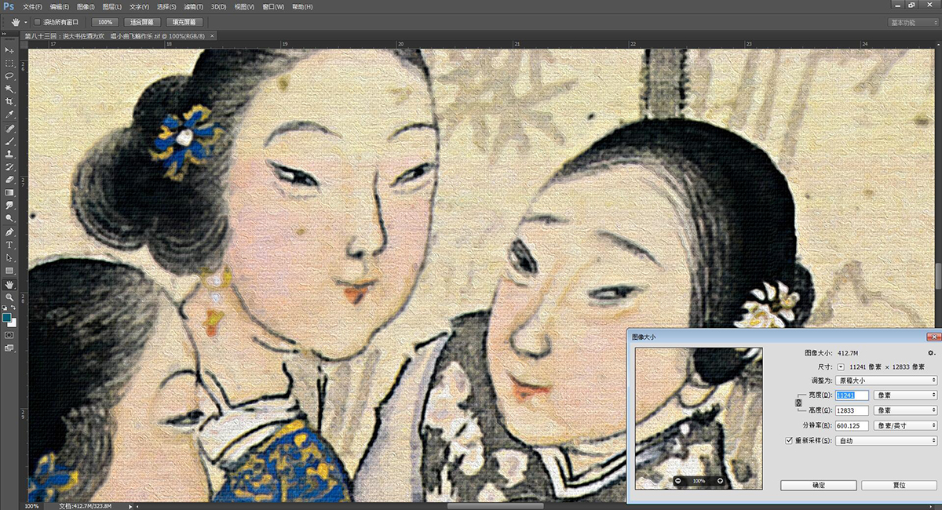The image size is (942, 510).
Task: Close the open tif document tab
Action: pyautogui.click(x=212, y=36)
